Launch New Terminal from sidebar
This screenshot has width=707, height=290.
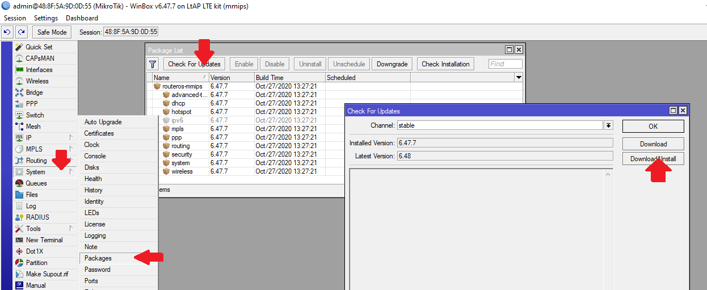[x=44, y=240]
